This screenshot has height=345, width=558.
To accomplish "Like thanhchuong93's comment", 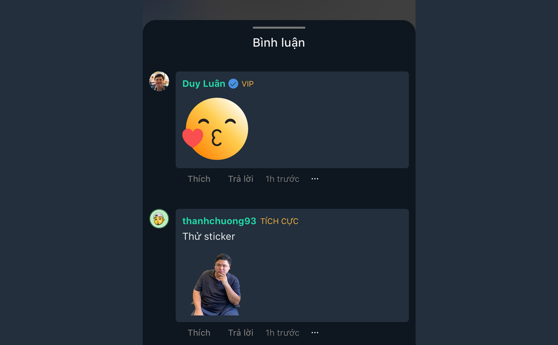I will [x=199, y=332].
